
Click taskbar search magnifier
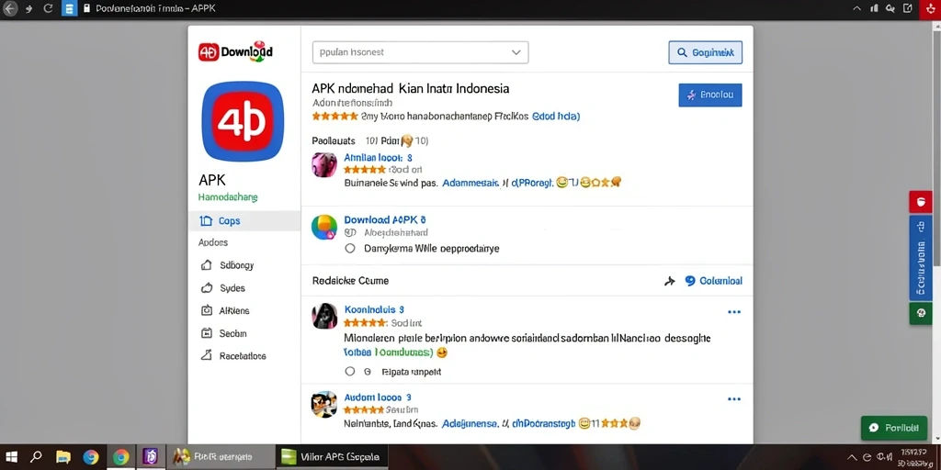click(36, 457)
